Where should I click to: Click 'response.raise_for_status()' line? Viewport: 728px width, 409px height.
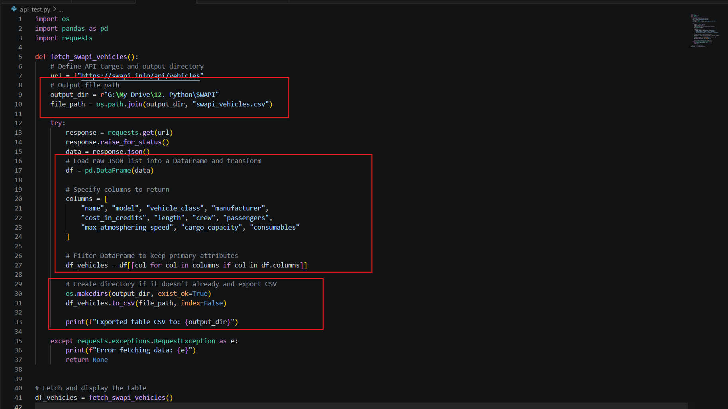pos(118,142)
